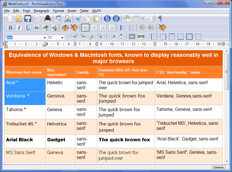The image size is (232, 172).
Task: Toggle the numbered list button
Action: tap(131, 28)
